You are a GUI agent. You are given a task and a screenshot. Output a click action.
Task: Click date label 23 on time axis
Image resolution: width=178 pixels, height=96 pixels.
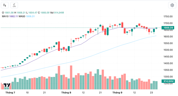[x=151, y=93]
